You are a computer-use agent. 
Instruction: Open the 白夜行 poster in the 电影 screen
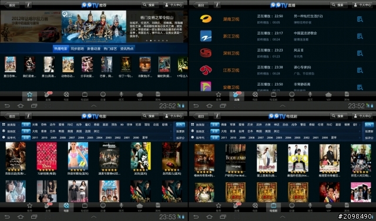pos(16,191)
